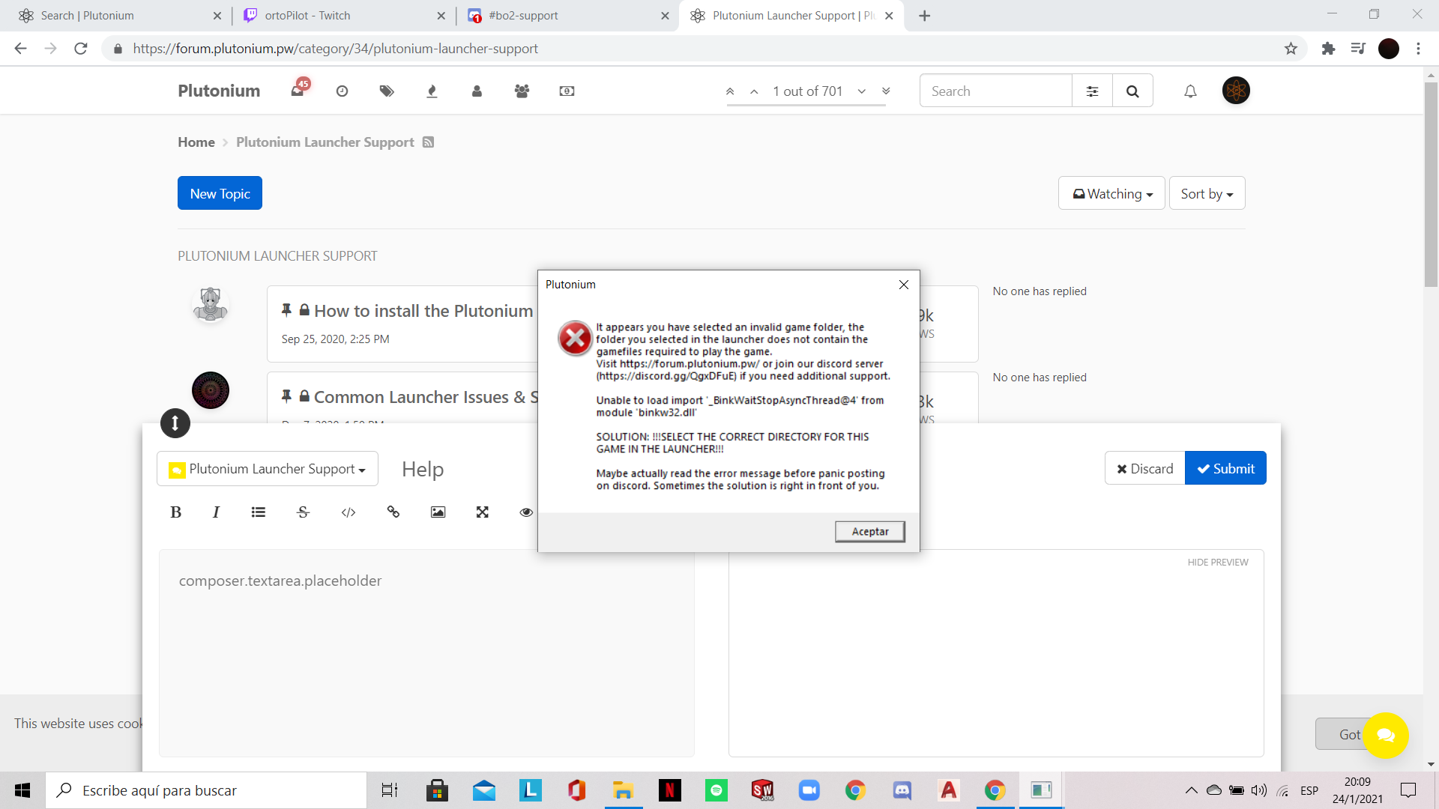Jump to first page double-up arrow
1439x809 pixels.
point(730,91)
